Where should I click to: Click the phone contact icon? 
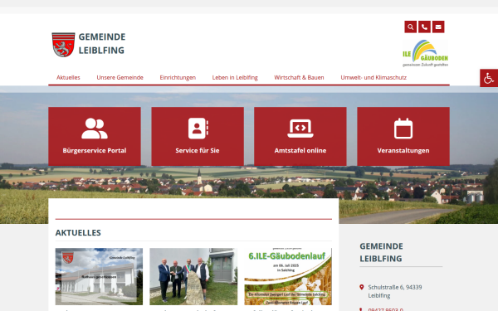[x=424, y=27]
